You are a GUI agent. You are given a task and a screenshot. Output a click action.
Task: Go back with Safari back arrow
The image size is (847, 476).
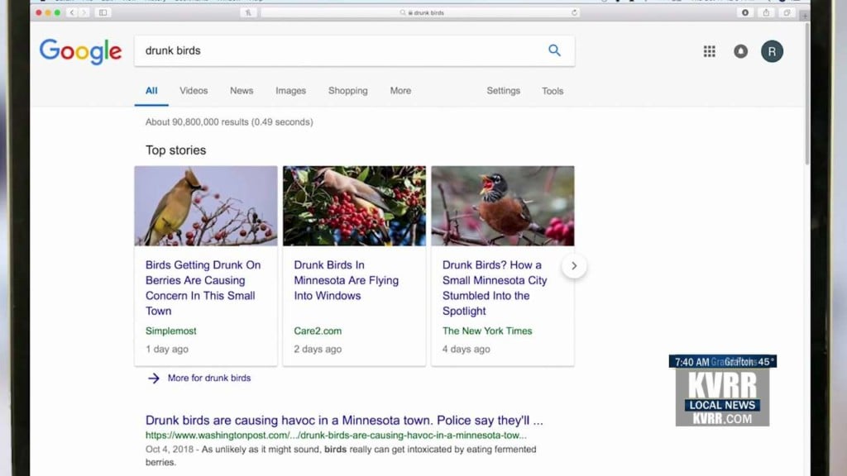coord(72,12)
